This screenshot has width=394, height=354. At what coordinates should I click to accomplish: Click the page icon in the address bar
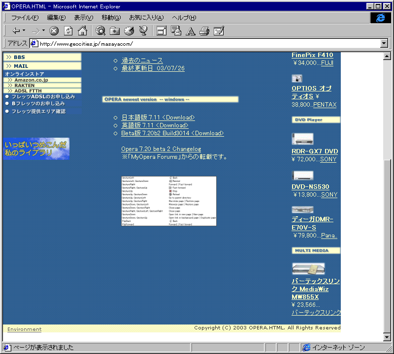pos(34,44)
